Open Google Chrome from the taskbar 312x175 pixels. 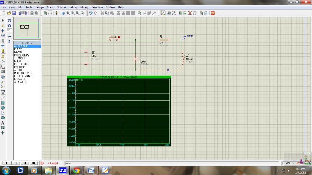point(76,170)
